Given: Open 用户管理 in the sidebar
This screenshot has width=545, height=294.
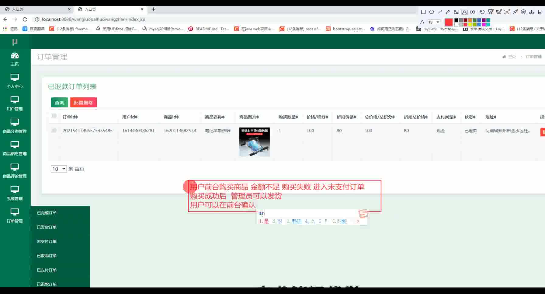Looking at the screenshot, I should click(x=15, y=103).
